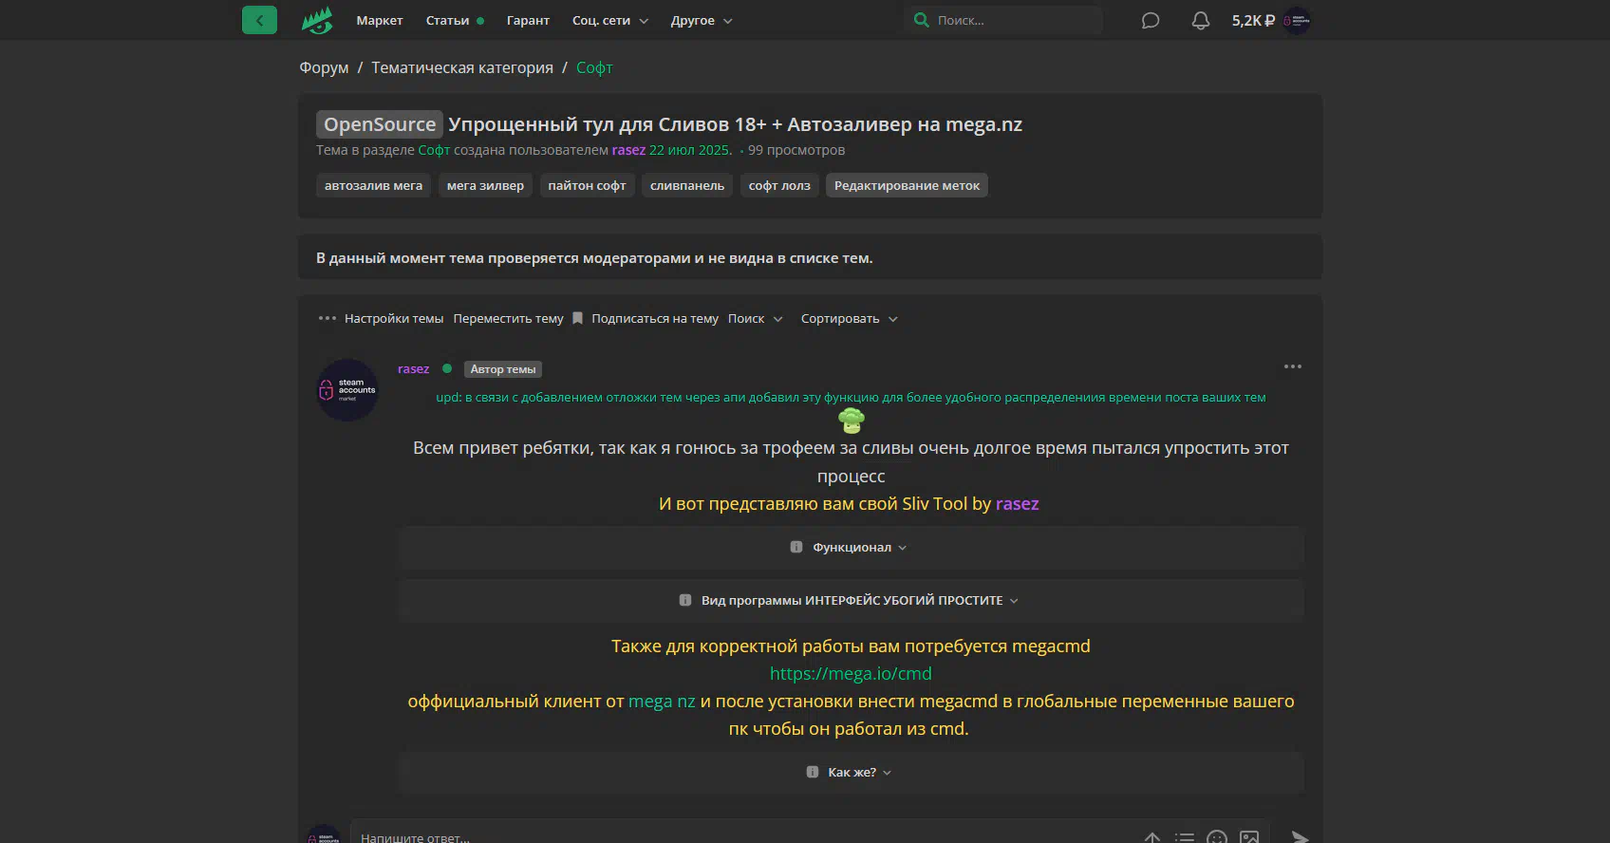The height and width of the screenshot is (843, 1610).
Task: Open the Соц. сети dropdown menu
Action: tap(610, 20)
